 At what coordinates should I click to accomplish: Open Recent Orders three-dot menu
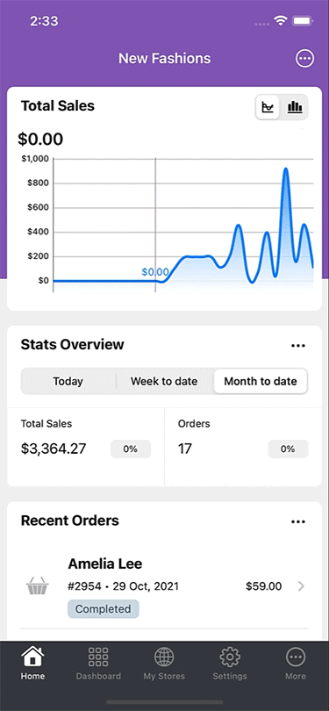tap(298, 521)
